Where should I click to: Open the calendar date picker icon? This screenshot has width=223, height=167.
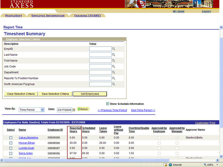click(74, 110)
